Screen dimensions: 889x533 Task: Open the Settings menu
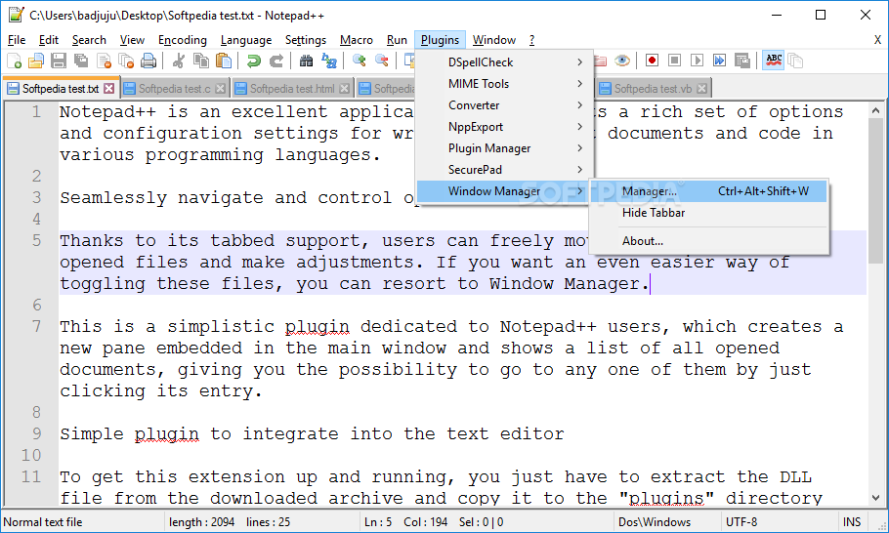pyautogui.click(x=306, y=40)
